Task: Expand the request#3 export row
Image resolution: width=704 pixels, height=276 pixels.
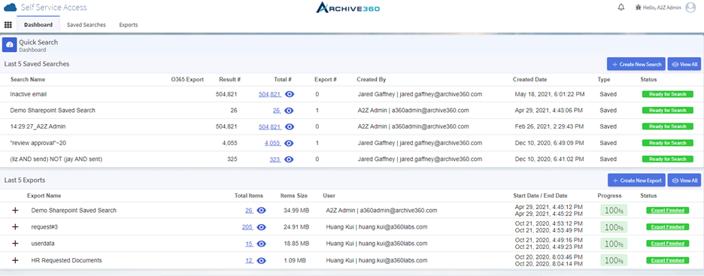Action: 15,227
